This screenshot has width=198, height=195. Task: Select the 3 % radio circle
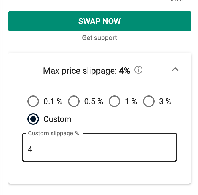tap(149, 101)
